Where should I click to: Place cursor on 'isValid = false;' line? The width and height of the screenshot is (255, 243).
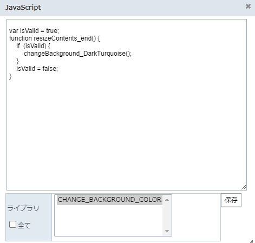tap(37, 69)
